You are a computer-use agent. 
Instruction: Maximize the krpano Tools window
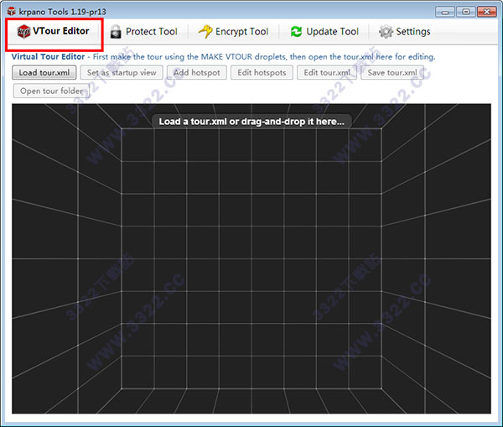466,12
